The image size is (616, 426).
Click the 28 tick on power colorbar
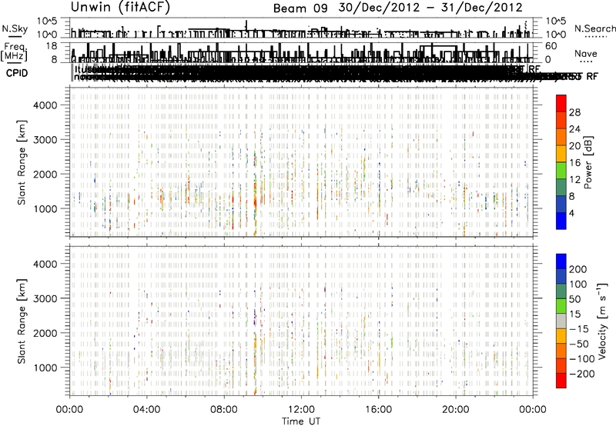[x=574, y=112]
